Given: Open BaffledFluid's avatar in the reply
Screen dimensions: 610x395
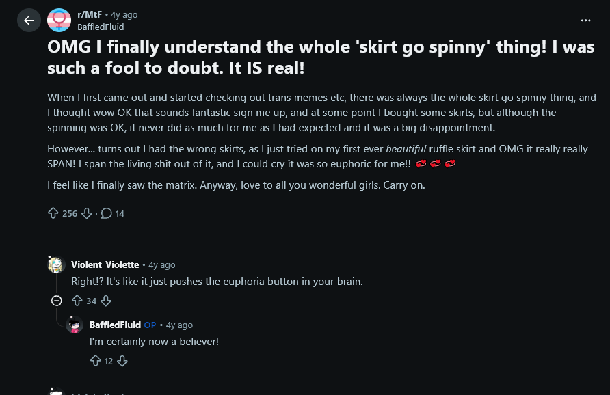Looking at the screenshot, I should (x=75, y=325).
